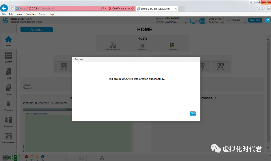
Task: Select the B4 - FC port icon
Action: (x=221, y=65)
